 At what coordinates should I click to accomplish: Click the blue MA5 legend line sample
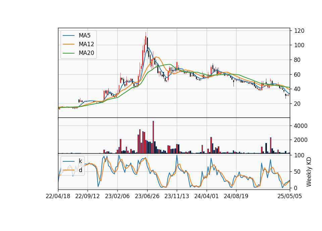[68, 35]
